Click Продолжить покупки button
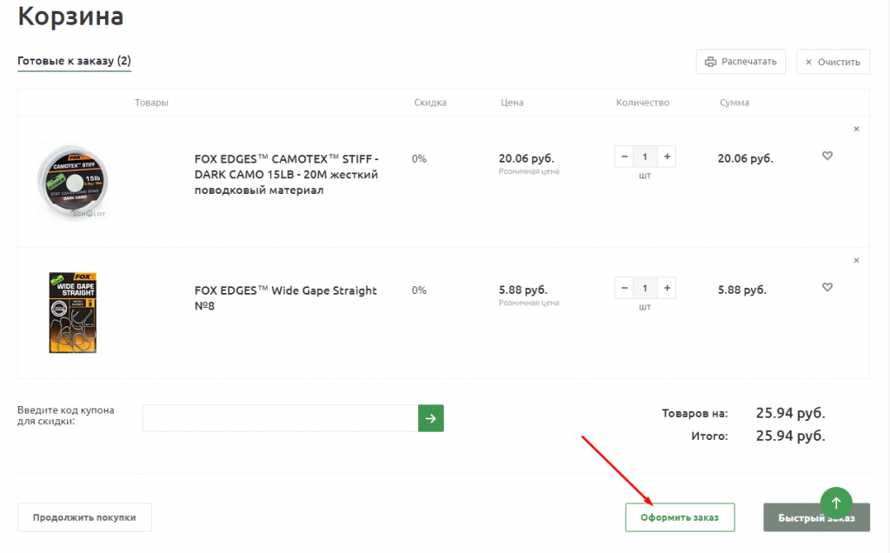The image size is (890, 553). [x=84, y=517]
